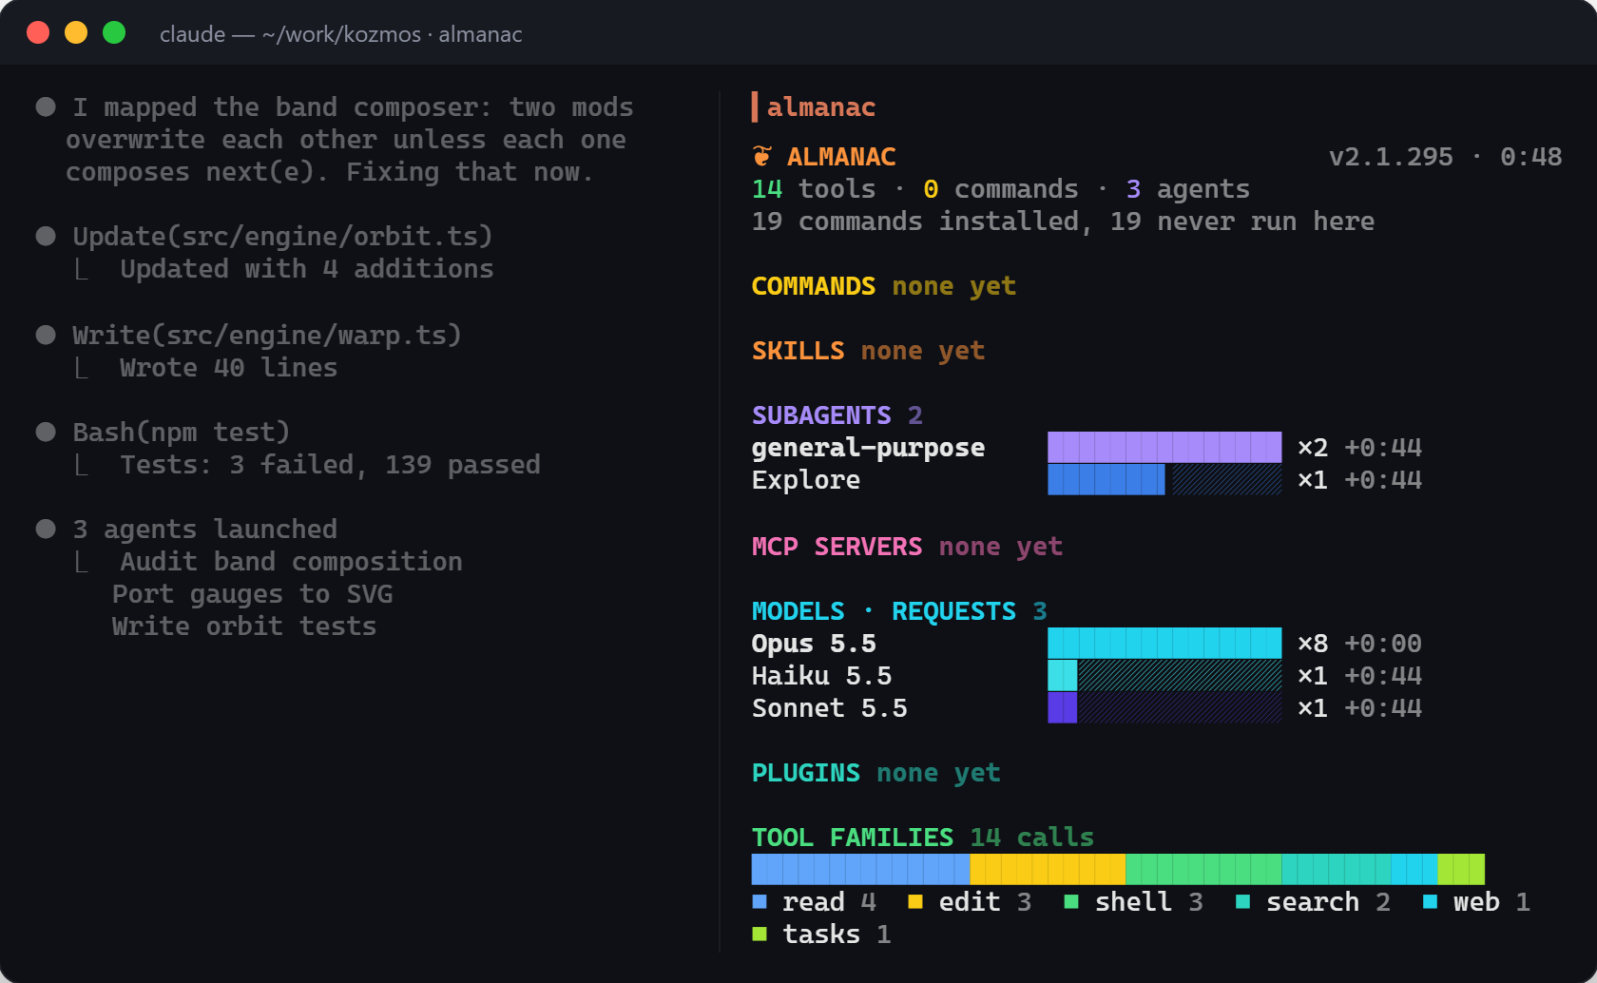Click the 'search 2' legend label

pyautogui.click(x=1328, y=902)
